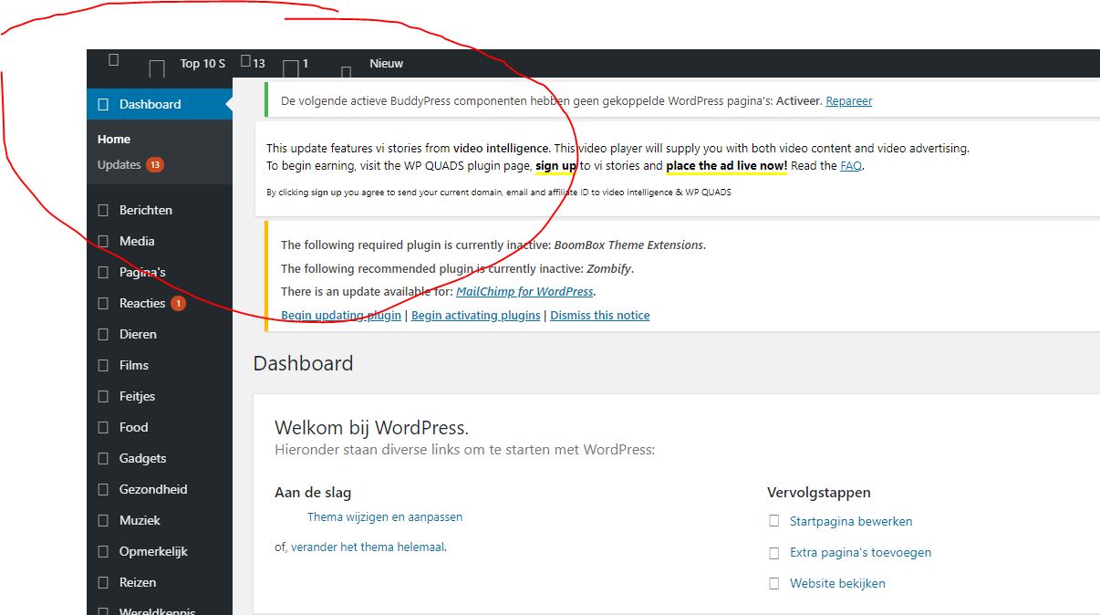Click the Feitjes icon in the sidebar

103,396
